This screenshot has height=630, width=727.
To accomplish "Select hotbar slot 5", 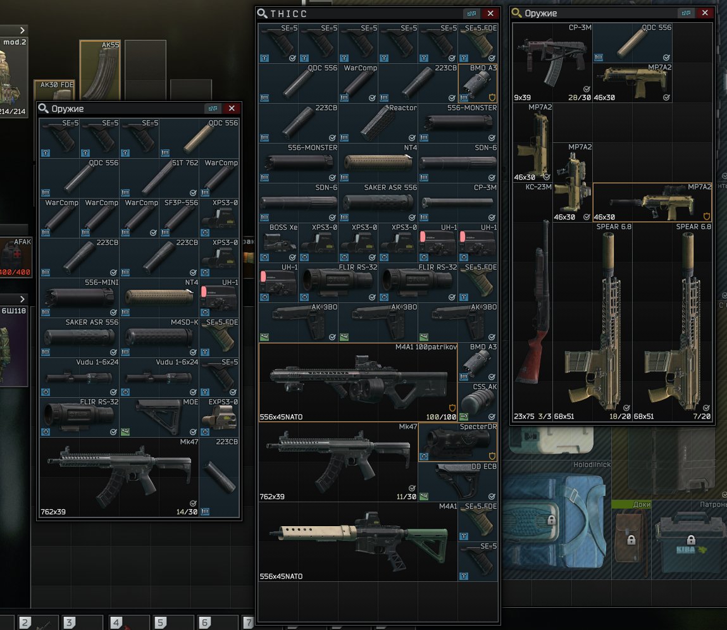I will [173, 622].
